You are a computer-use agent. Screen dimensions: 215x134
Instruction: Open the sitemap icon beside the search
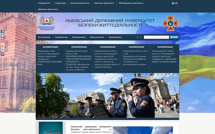pyautogui.click(x=137, y=37)
